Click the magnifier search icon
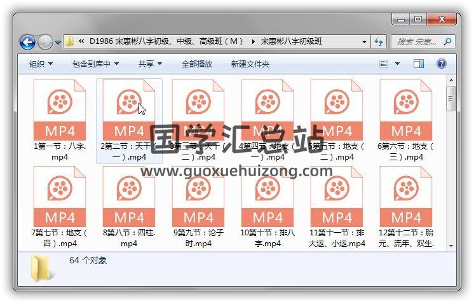 point(447,41)
